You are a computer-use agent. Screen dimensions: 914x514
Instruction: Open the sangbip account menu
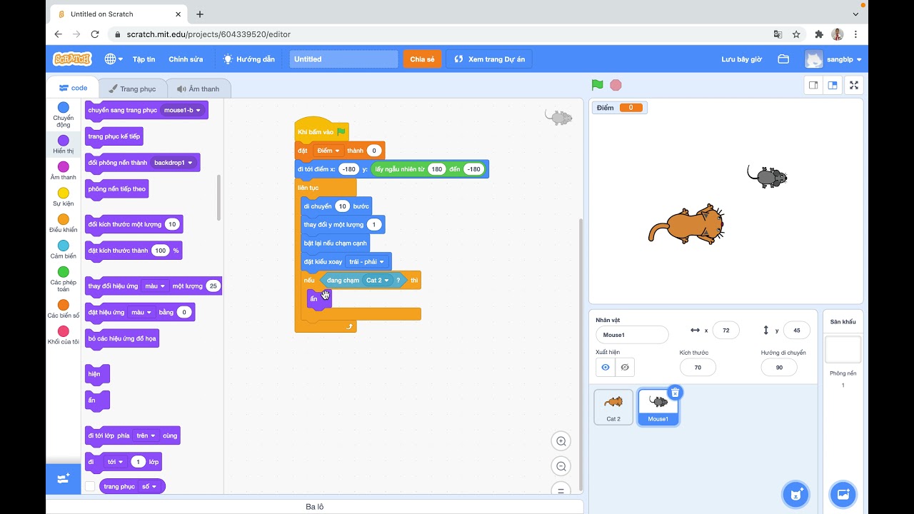[x=833, y=59]
